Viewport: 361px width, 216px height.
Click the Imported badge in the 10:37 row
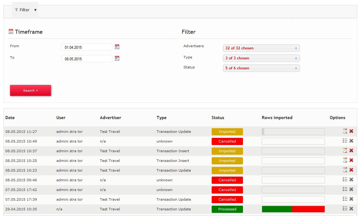227,151
